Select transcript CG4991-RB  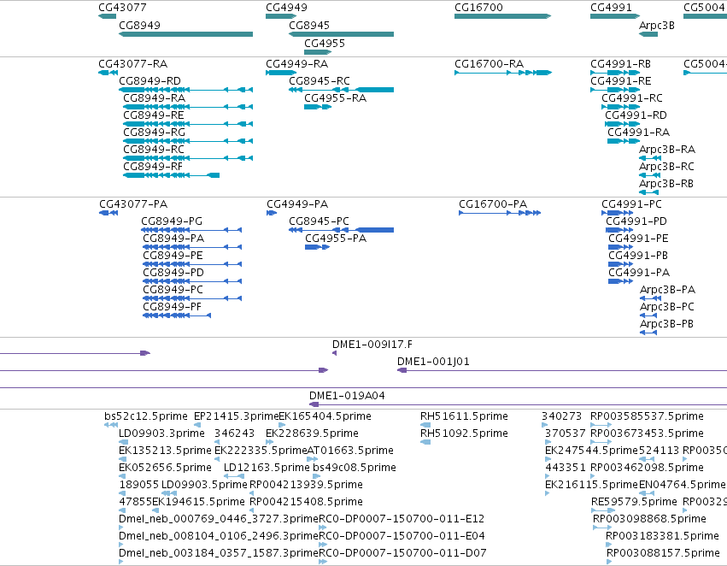click(620, 64)
